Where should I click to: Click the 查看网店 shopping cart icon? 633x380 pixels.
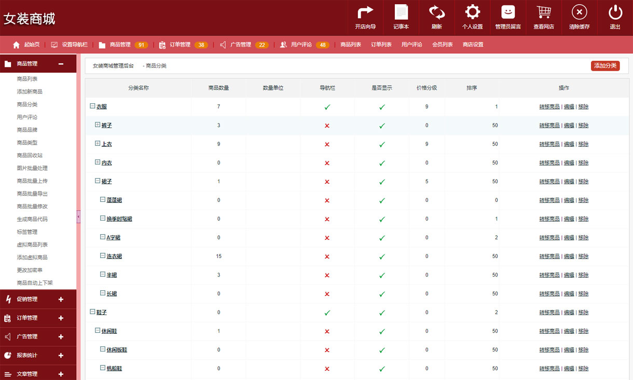(543, 12)
